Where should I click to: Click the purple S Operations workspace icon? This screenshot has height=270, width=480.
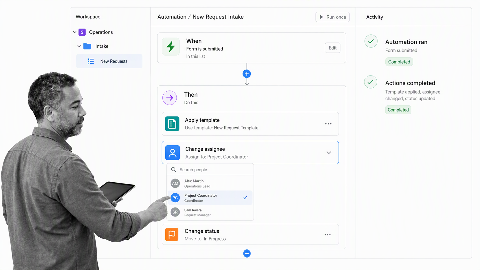tap(82, 32)
